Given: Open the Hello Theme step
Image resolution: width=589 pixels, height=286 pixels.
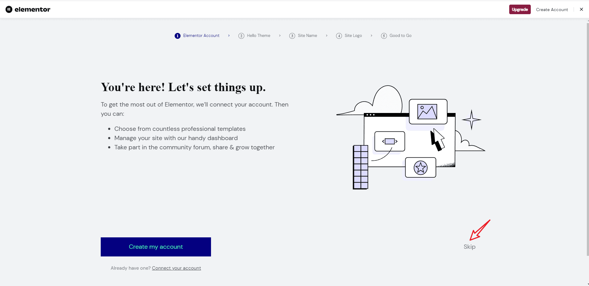Looking at the screenshot, I should point(258,36).
